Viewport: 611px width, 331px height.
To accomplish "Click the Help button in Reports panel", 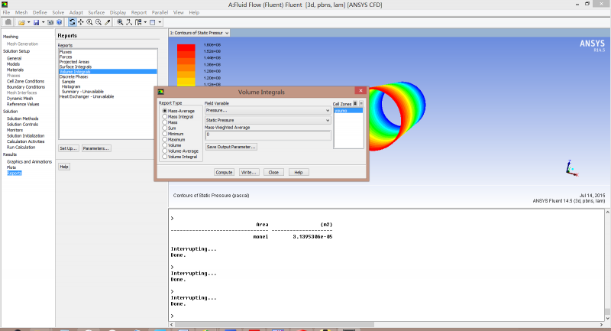I will pyautogui.click(x=64, y=167).
